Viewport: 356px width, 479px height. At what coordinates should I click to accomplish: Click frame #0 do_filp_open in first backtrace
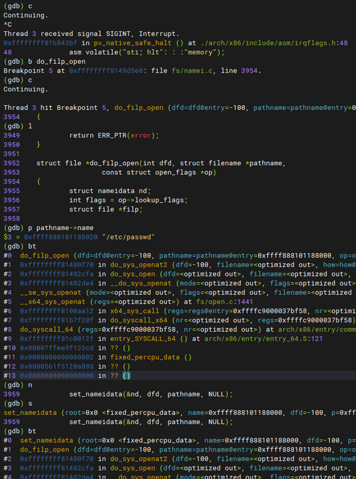[180, 255]
